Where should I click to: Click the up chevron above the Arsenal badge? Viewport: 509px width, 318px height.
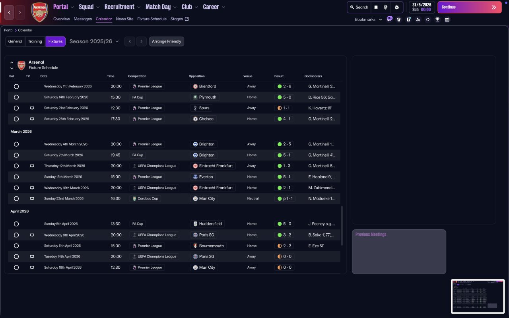pyautogui.click(x=12, y=62)
